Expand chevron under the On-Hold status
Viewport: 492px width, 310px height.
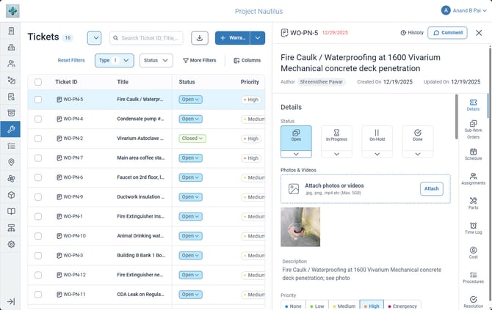[377, 154]
